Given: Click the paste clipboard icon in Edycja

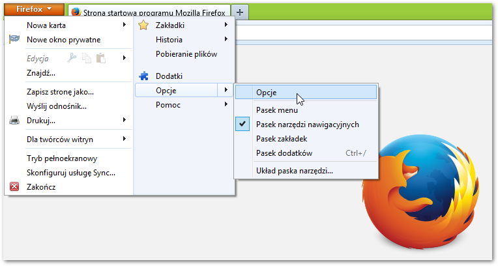Looking at the screenshot, I should click(101, 58).
